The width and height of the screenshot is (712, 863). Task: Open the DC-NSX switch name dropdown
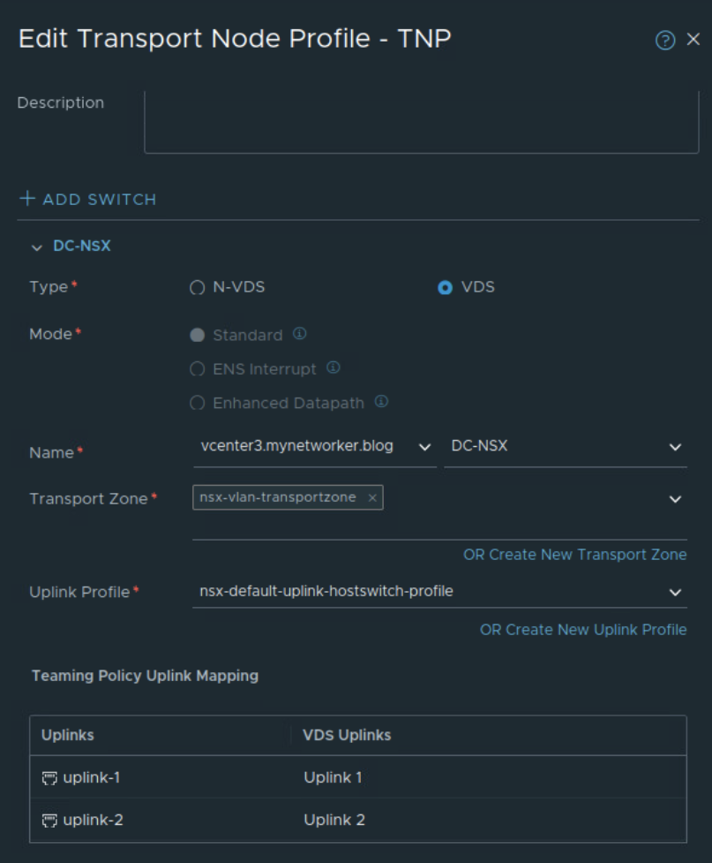[675, 447]
